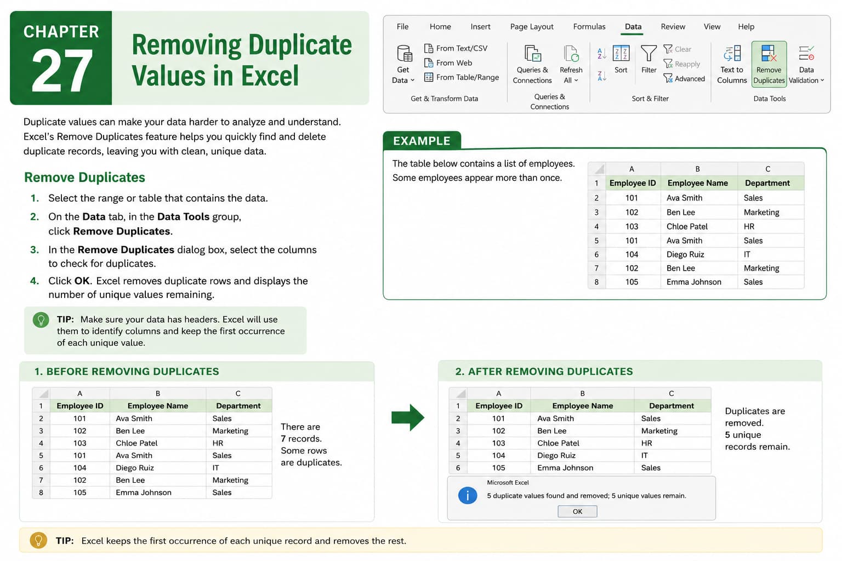Click Chloe Patel cell in Example table
The image size is (842, 561).
coord(699,226)
